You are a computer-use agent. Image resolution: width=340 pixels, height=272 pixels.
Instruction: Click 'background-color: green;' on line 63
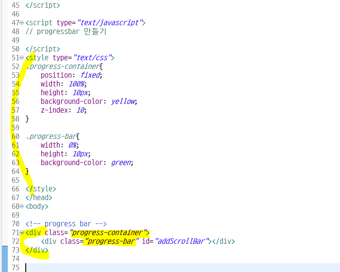coord(87,163)
